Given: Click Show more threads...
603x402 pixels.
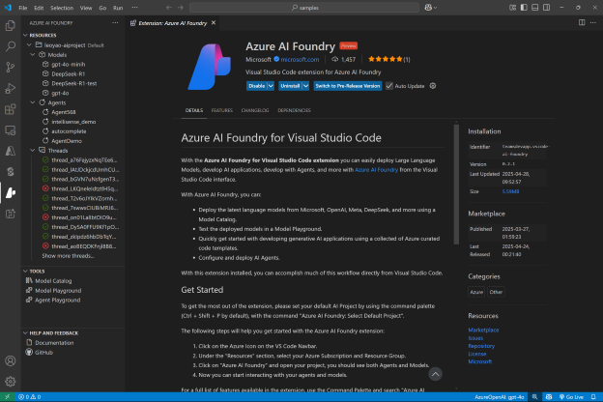Looking at the screenshot, I should point(68,256).
